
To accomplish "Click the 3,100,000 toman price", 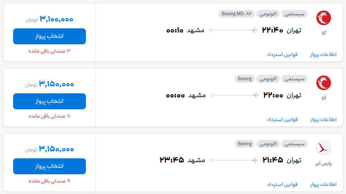I will (56, 19).
